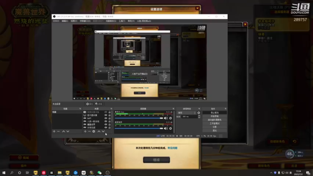Screen dimensions: 313x176
Task: Add a new source with the plus icon in the Sources panel
Action: 85,131
